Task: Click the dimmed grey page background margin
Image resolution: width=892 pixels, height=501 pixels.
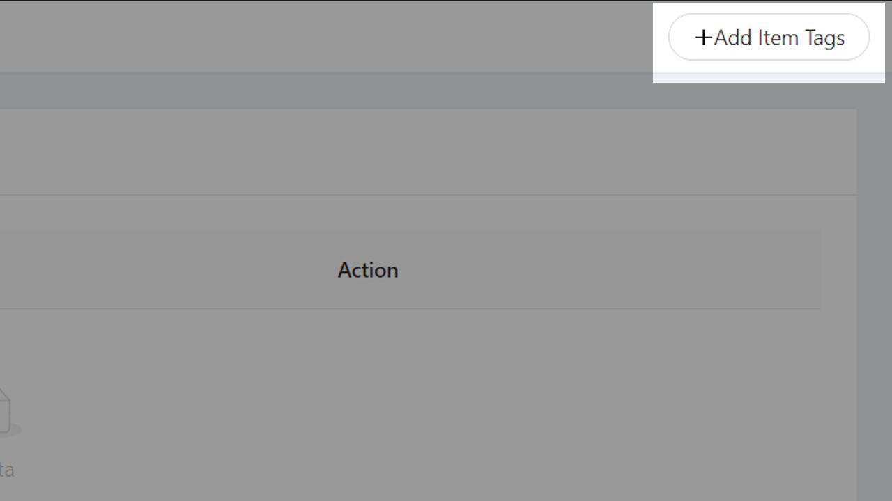Action: [874, 292]
